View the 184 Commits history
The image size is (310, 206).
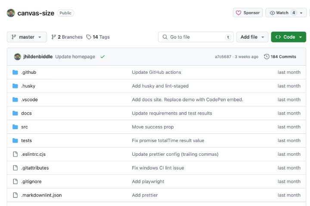[x=280, y=57]
